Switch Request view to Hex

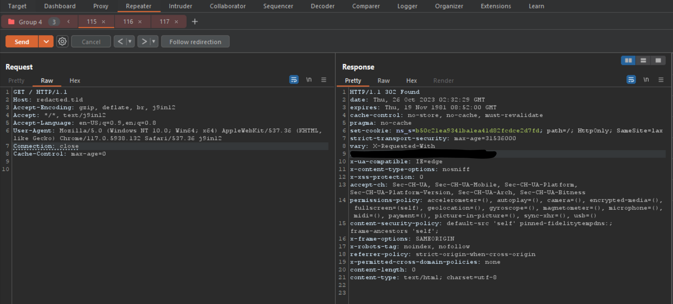(75, 80)
